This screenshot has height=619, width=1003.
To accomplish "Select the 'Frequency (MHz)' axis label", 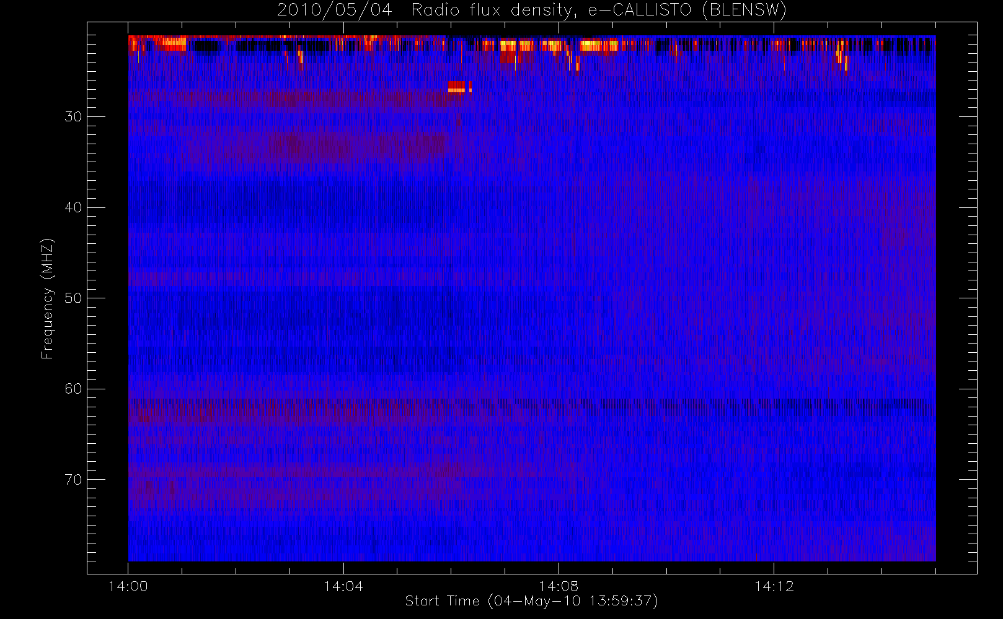I will tap(47, 298).
